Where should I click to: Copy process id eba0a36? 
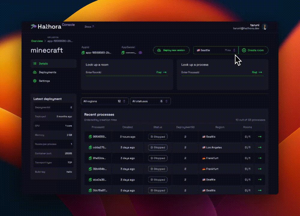pos(90,180)
